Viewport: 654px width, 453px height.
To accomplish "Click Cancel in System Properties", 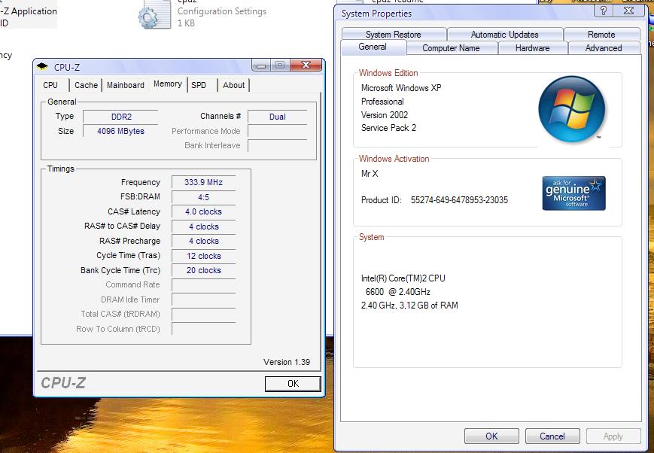I will point(552,436).
